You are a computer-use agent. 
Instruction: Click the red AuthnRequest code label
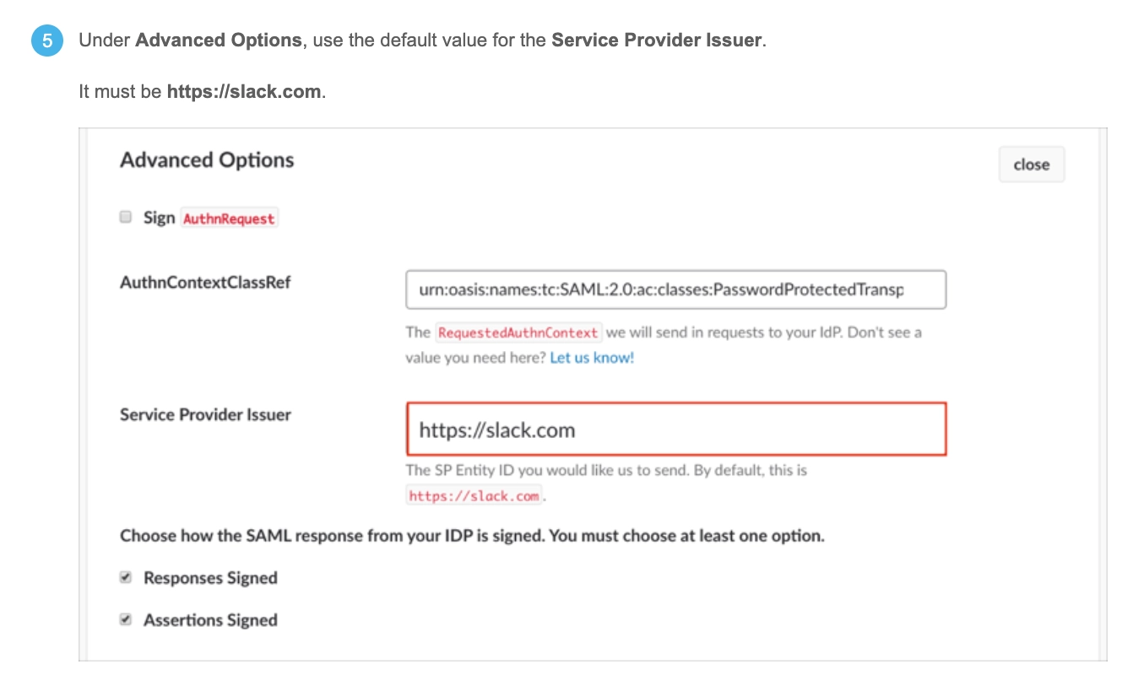(x=230, y=219)
